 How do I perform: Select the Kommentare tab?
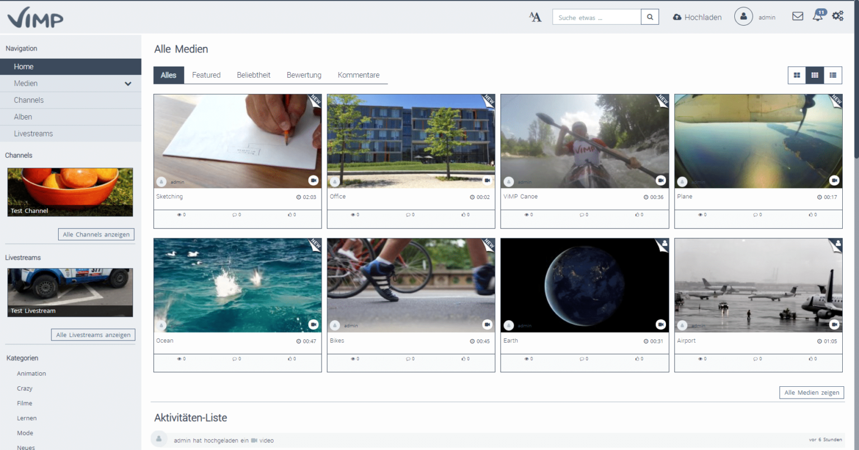point(358,75)
